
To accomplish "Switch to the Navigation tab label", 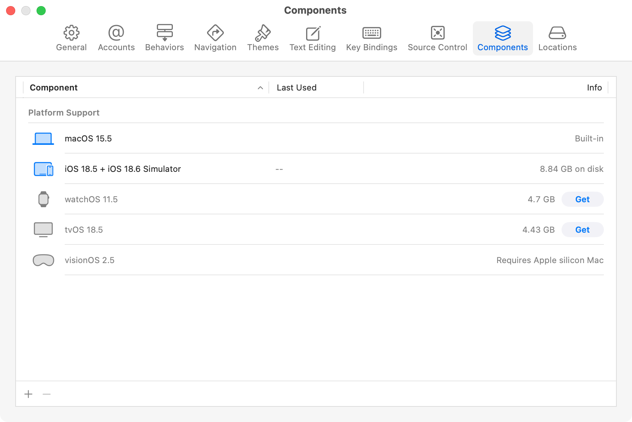I will point(215,48).
